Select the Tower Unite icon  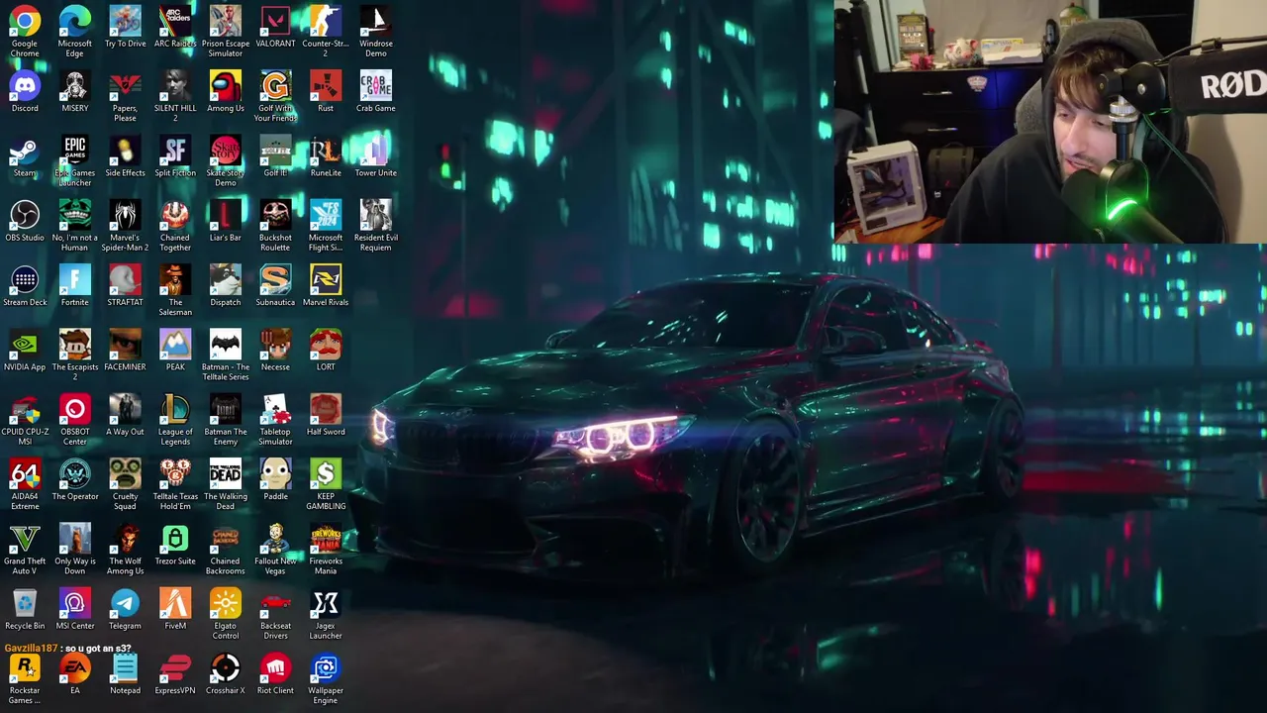(x=375, y=151)
